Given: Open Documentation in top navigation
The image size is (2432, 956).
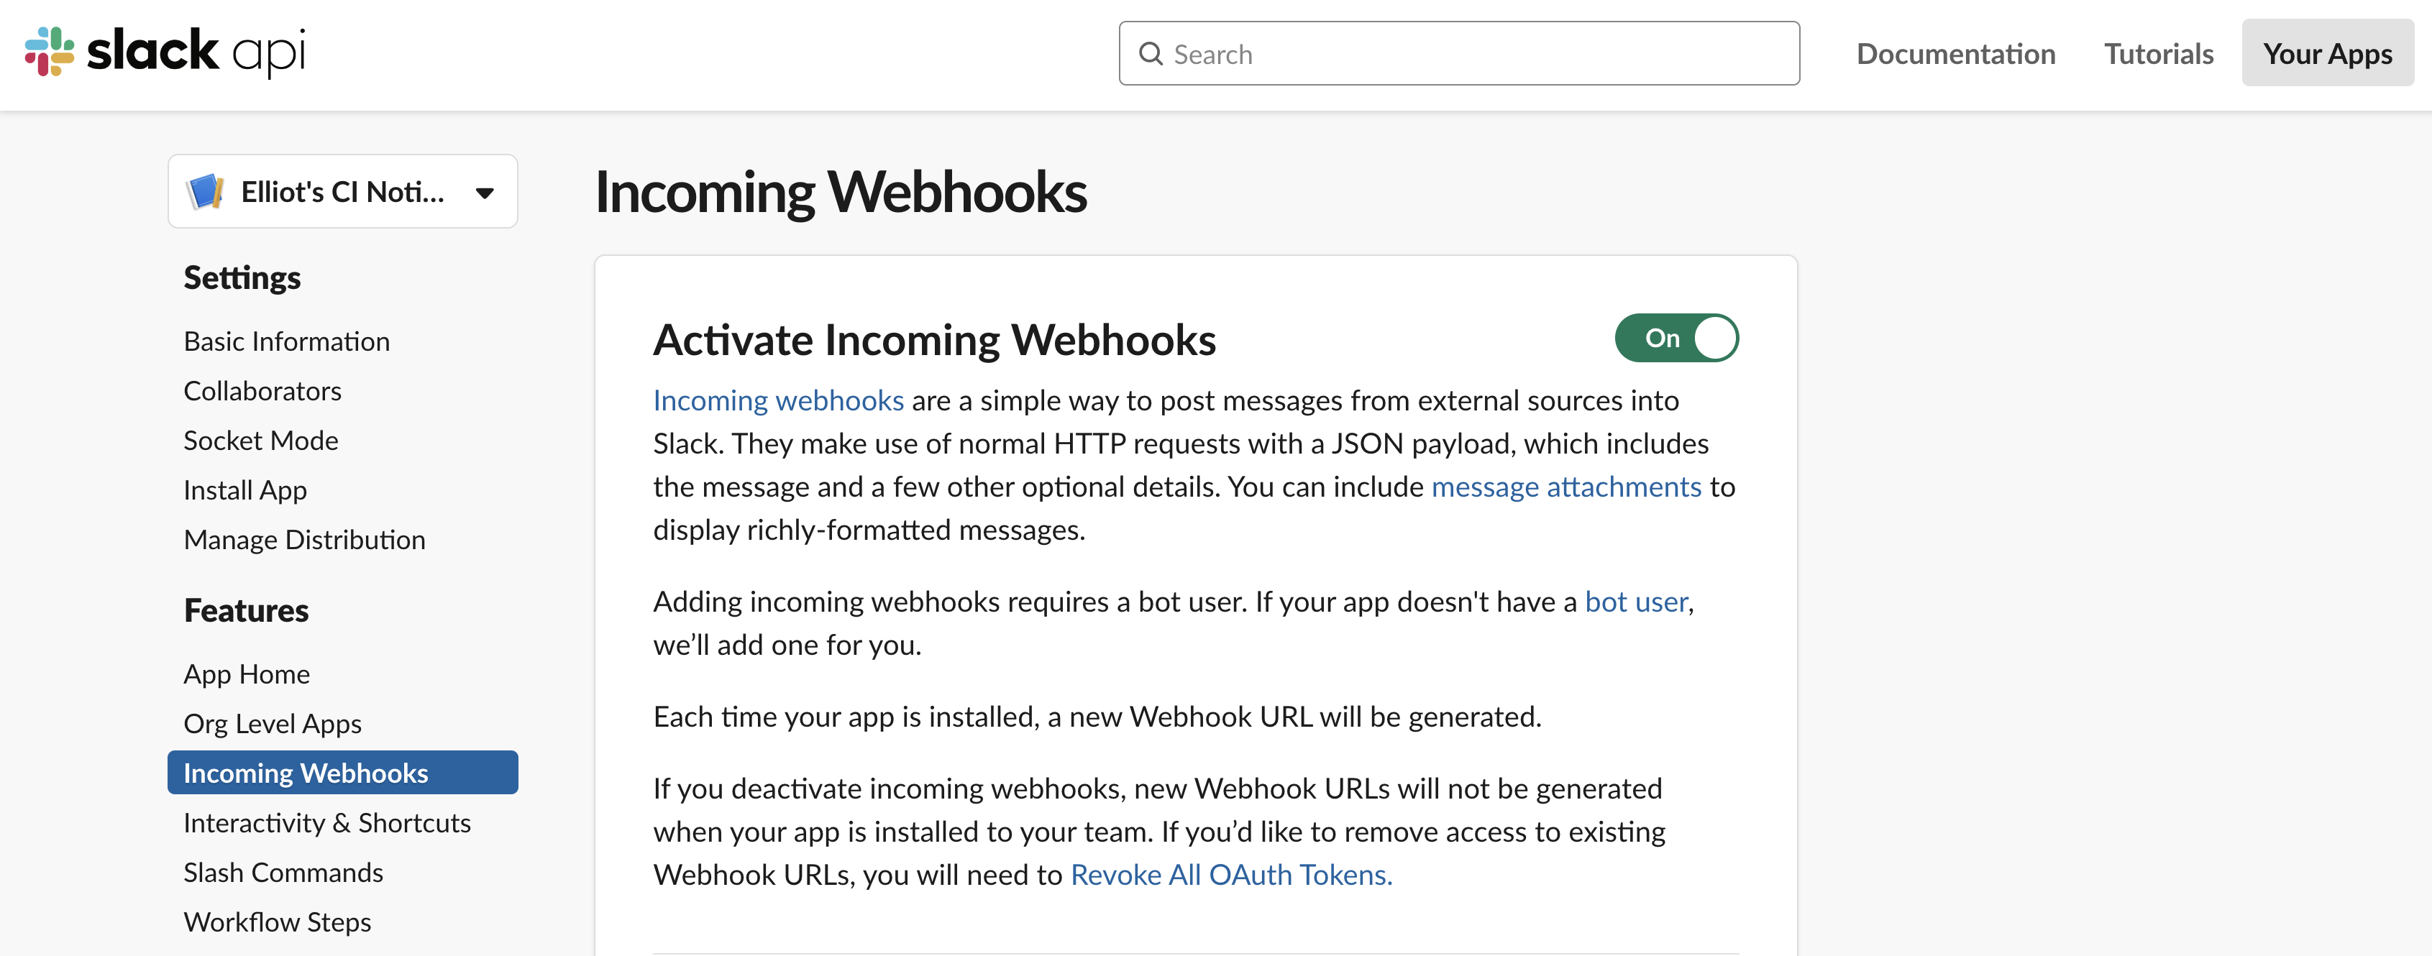Looking at the screenshot, I should pos(1955,54).
